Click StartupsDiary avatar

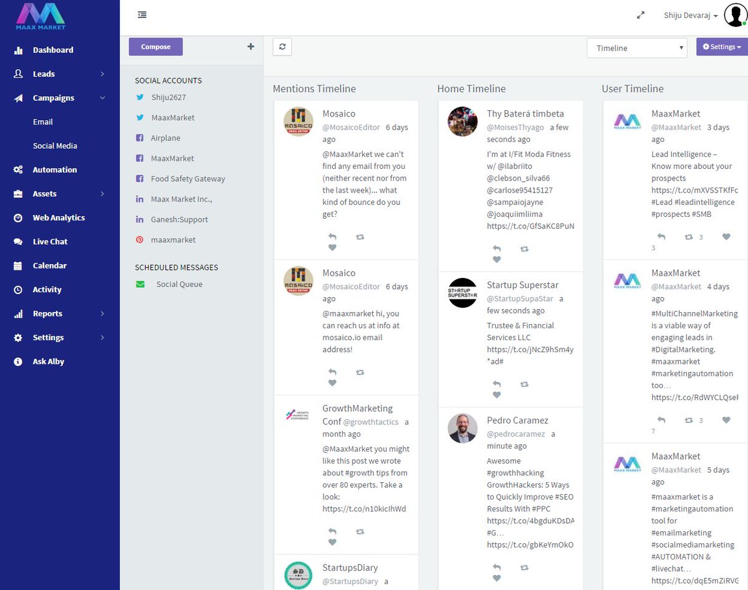click(299, 575)
